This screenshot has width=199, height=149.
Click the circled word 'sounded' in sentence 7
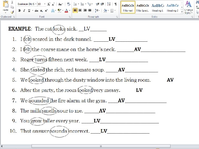click(39, 100)
